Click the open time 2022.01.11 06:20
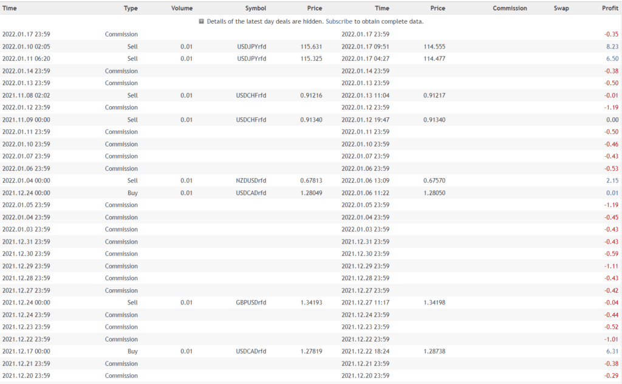 [x=26, y=58]
